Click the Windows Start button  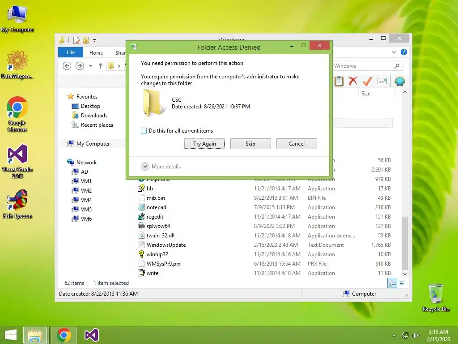11,335
